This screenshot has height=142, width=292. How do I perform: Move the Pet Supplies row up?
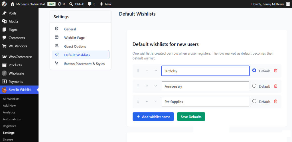(147, 102)
